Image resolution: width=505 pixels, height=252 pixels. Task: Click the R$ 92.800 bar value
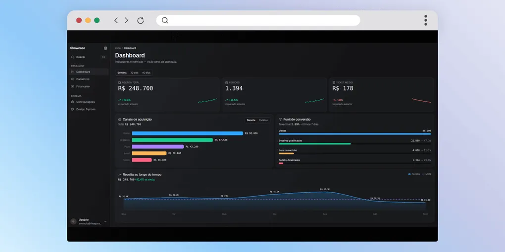pyautogui.click(x=251, y=133)
